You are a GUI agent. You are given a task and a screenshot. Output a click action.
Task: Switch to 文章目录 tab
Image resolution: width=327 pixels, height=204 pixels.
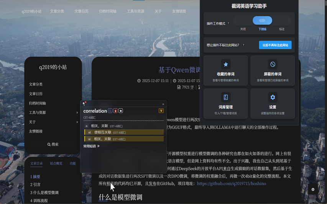tap(36, 163)
